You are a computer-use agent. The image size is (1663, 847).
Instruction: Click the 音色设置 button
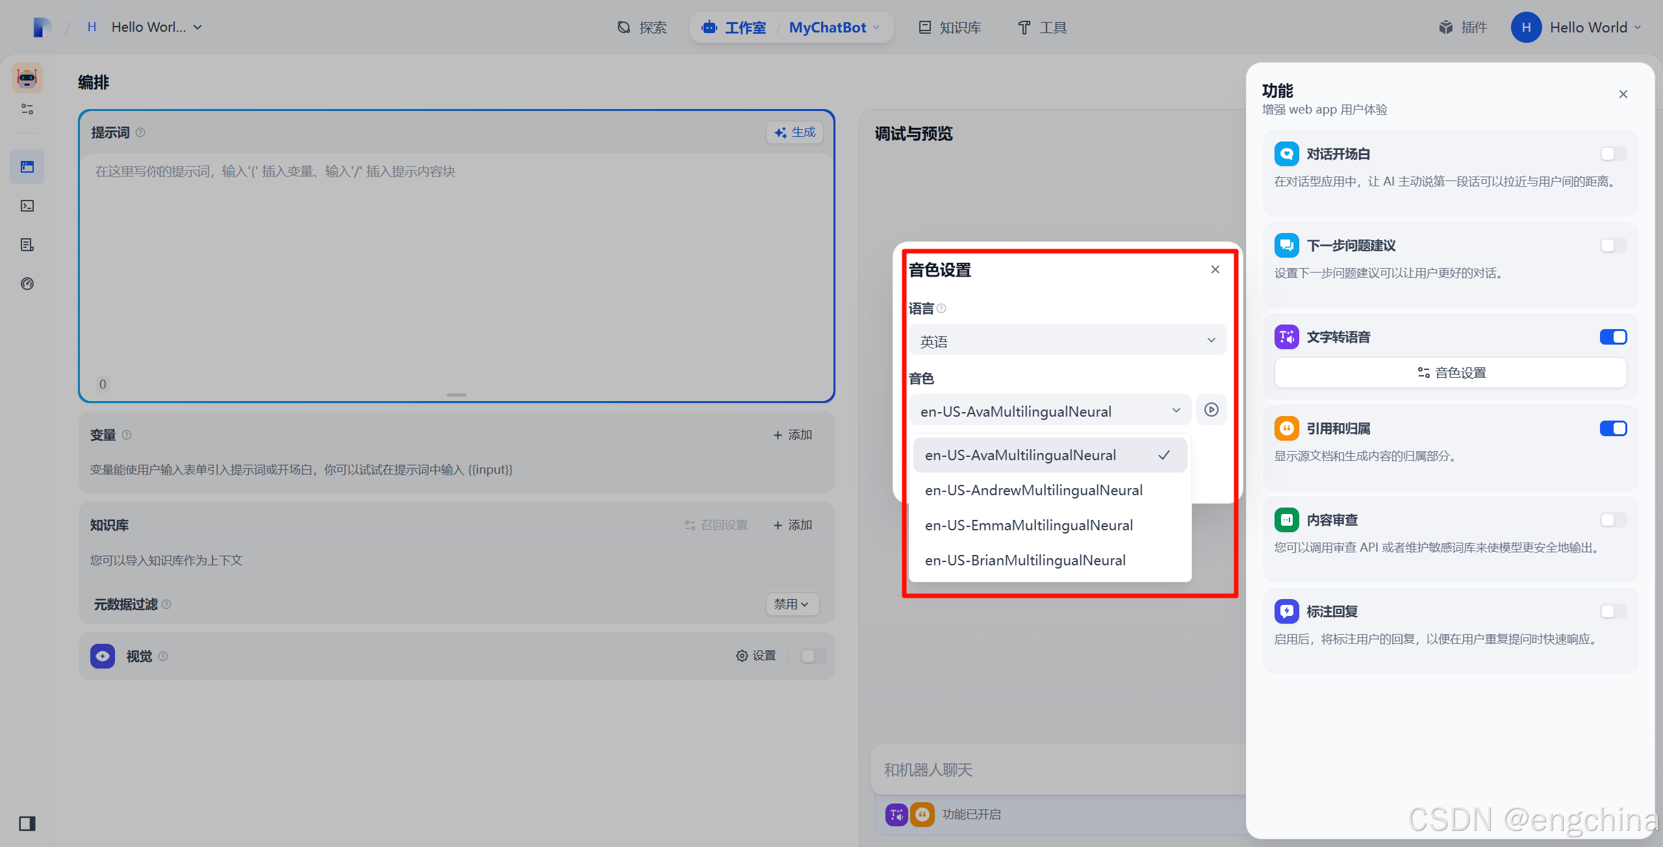[x=1451, y=373]
